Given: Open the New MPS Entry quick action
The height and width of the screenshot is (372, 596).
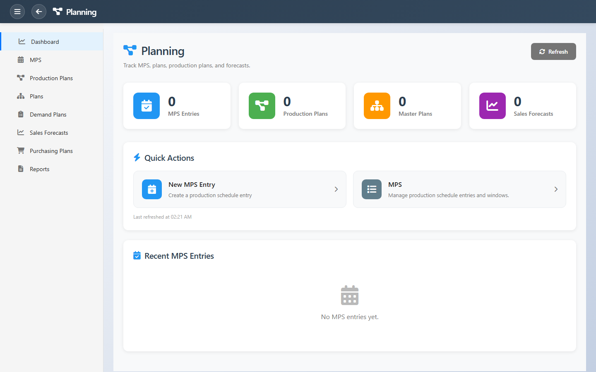Looking at the screenshot, I should click(239, 189).
